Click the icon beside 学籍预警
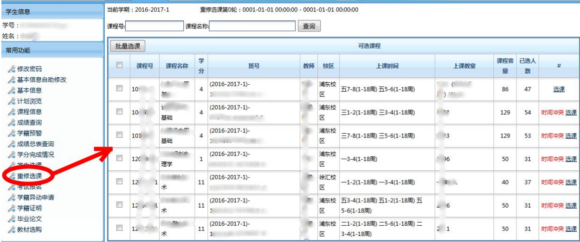The width and height of the screenshot is (580, 242). [x=12, y=133]
